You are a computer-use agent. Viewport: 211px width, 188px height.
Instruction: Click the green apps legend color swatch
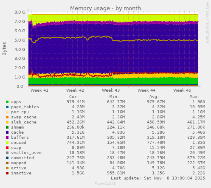7,102
